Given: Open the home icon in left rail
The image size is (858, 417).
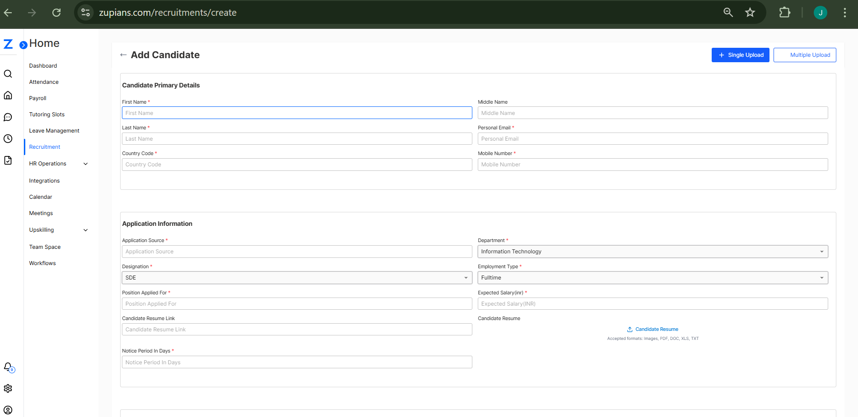Looking at the screenshot, I should [8, 96].
